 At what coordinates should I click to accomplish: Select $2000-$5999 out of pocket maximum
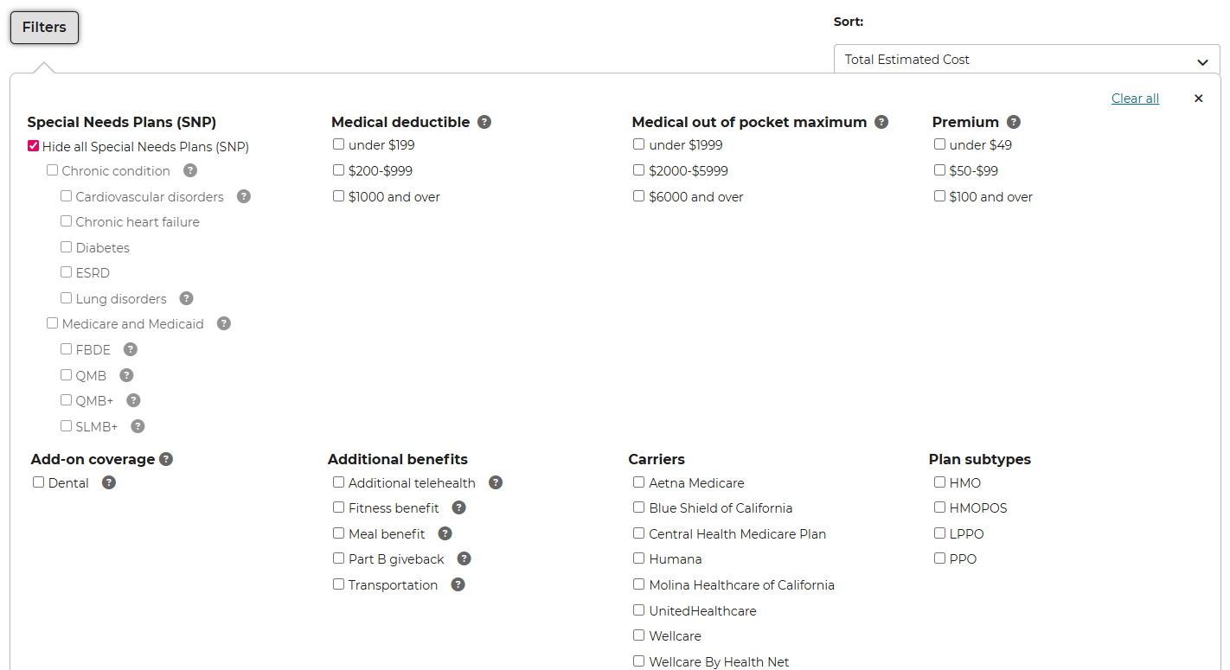[x=639, y=170]
